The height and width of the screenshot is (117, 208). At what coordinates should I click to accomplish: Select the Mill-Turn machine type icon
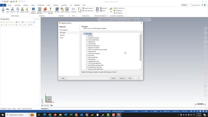pyautogui.click(x=13, y=10)
